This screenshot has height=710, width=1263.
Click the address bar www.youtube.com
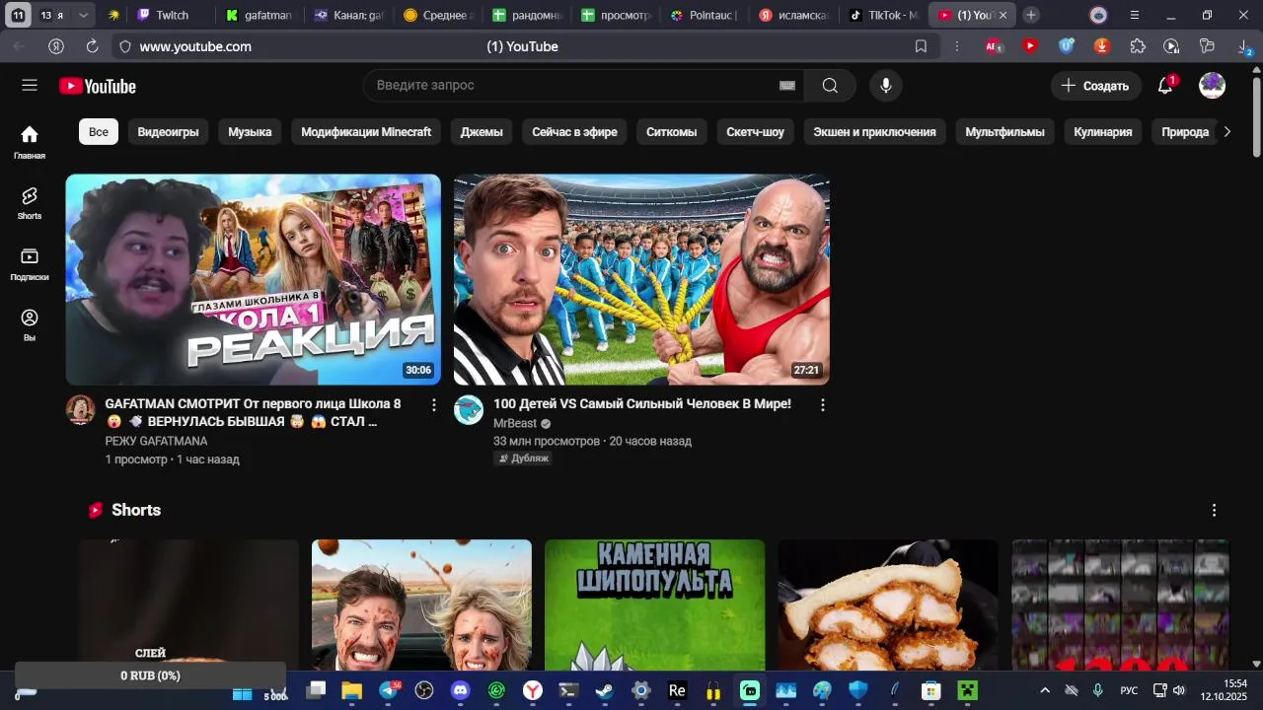(195, 46)
